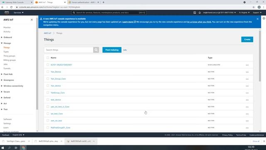Open Thing groups in the Manage menu
Viewport: 266px width, 150px height.
[x=9, y=56]
